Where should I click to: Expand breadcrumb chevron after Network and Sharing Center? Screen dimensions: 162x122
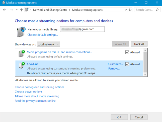coord(70,10)
